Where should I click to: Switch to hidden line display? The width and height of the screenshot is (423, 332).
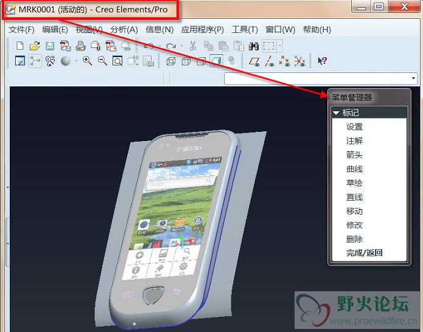point(186,61)
